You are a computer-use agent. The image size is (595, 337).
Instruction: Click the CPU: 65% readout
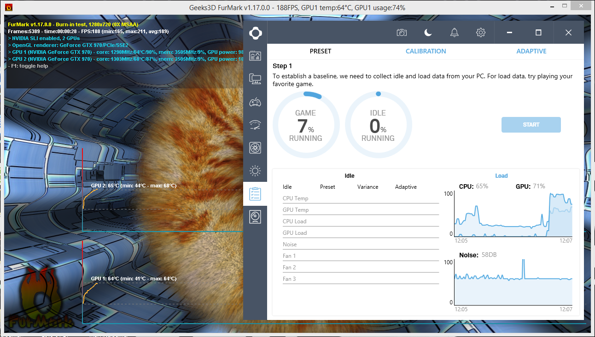point(473,186)
